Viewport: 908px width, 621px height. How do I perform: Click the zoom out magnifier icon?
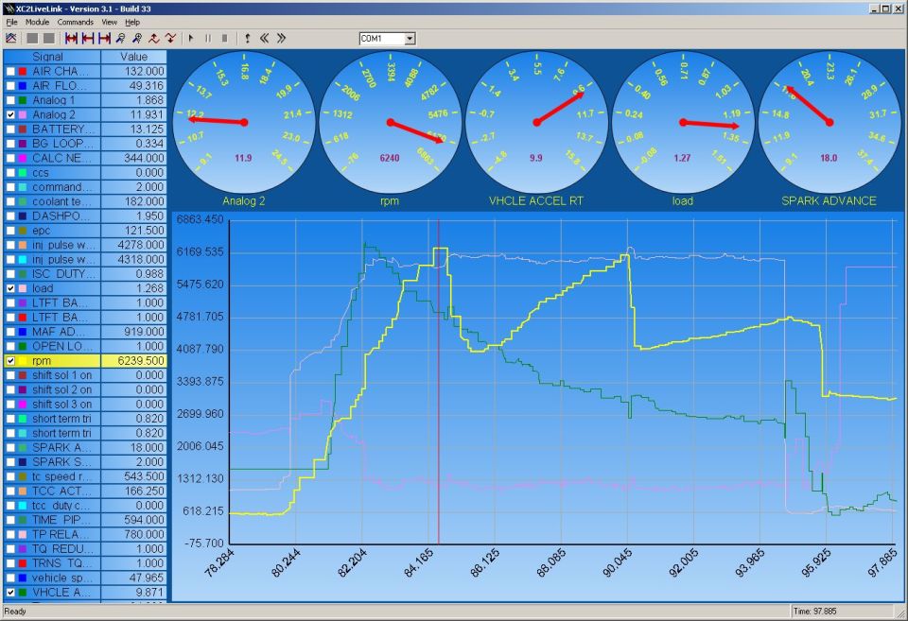click(x=120, y=38)
